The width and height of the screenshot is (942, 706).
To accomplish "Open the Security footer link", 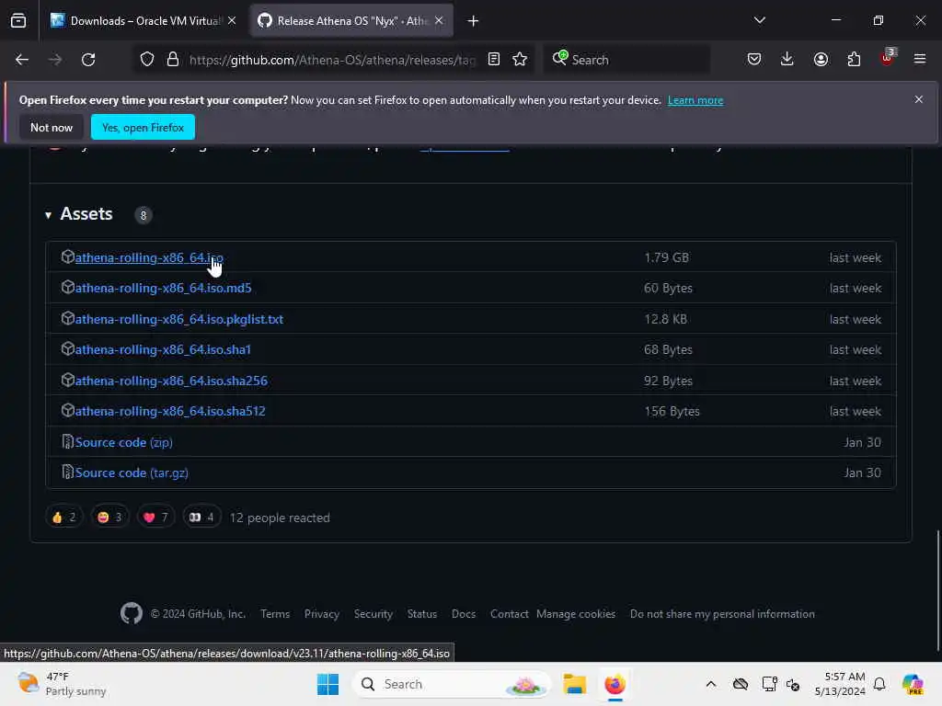I will point(373,614).
